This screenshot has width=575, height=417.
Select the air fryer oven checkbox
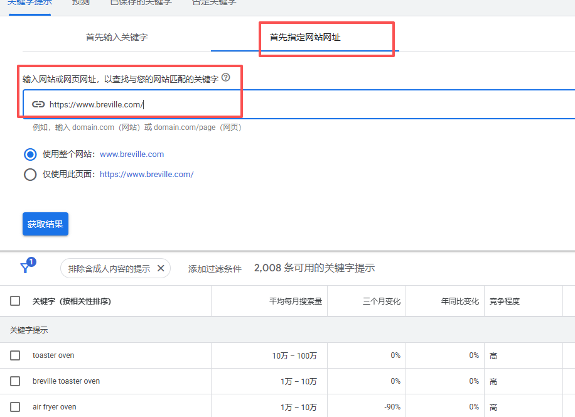coord(15,406)
